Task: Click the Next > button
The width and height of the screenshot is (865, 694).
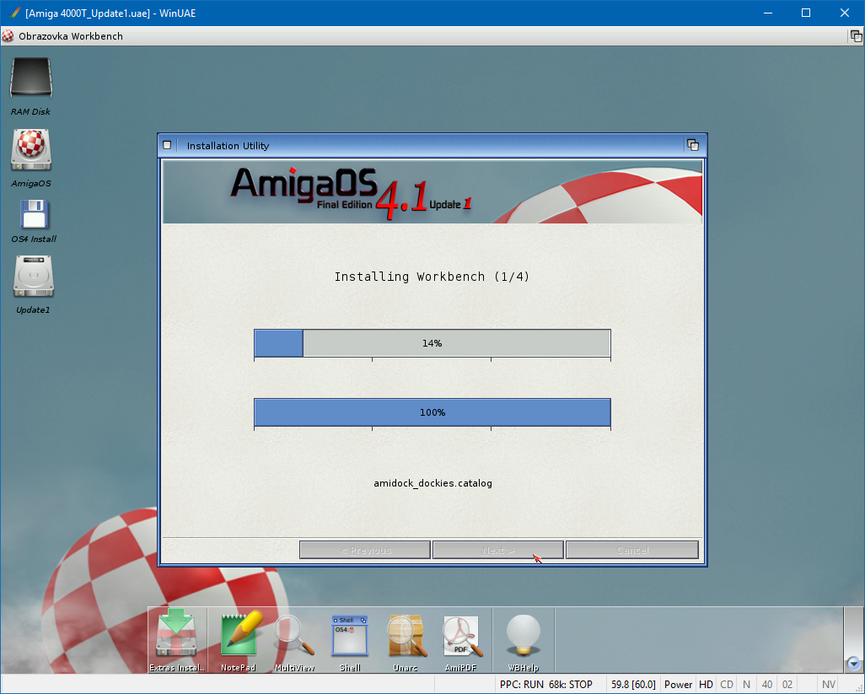Action: 498,550
